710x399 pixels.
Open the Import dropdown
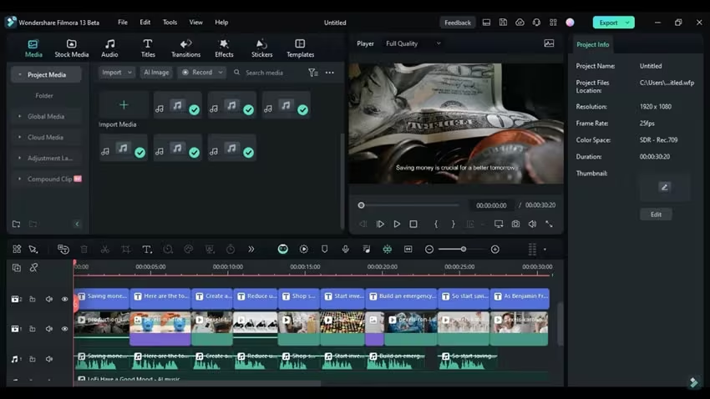click(x=116, y=73)
